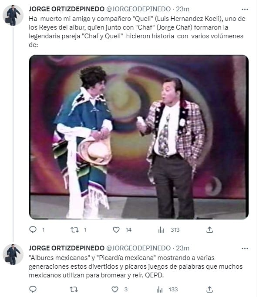View analytics showing 313 views

coord(162,229)
